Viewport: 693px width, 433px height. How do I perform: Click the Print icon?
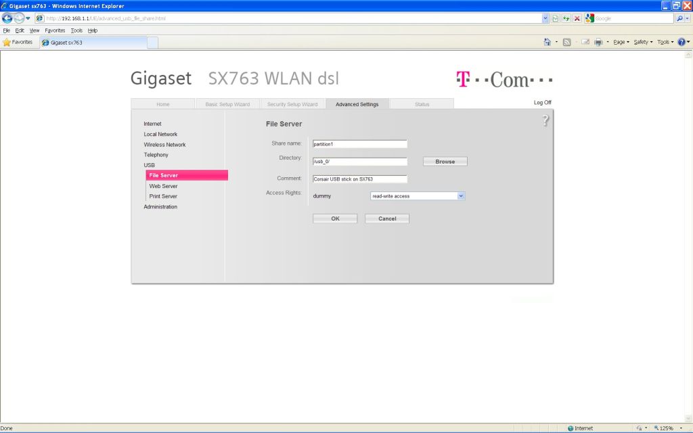[598, 42]
